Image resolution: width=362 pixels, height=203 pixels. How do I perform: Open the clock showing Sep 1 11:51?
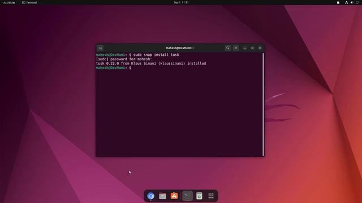[x=181, y=2]
